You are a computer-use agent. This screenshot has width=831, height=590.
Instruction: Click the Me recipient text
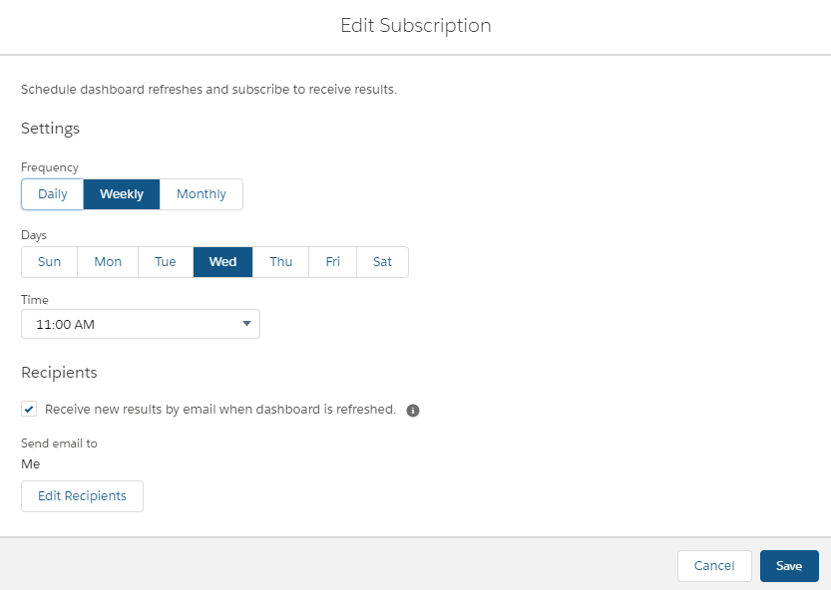pos(31,464)
